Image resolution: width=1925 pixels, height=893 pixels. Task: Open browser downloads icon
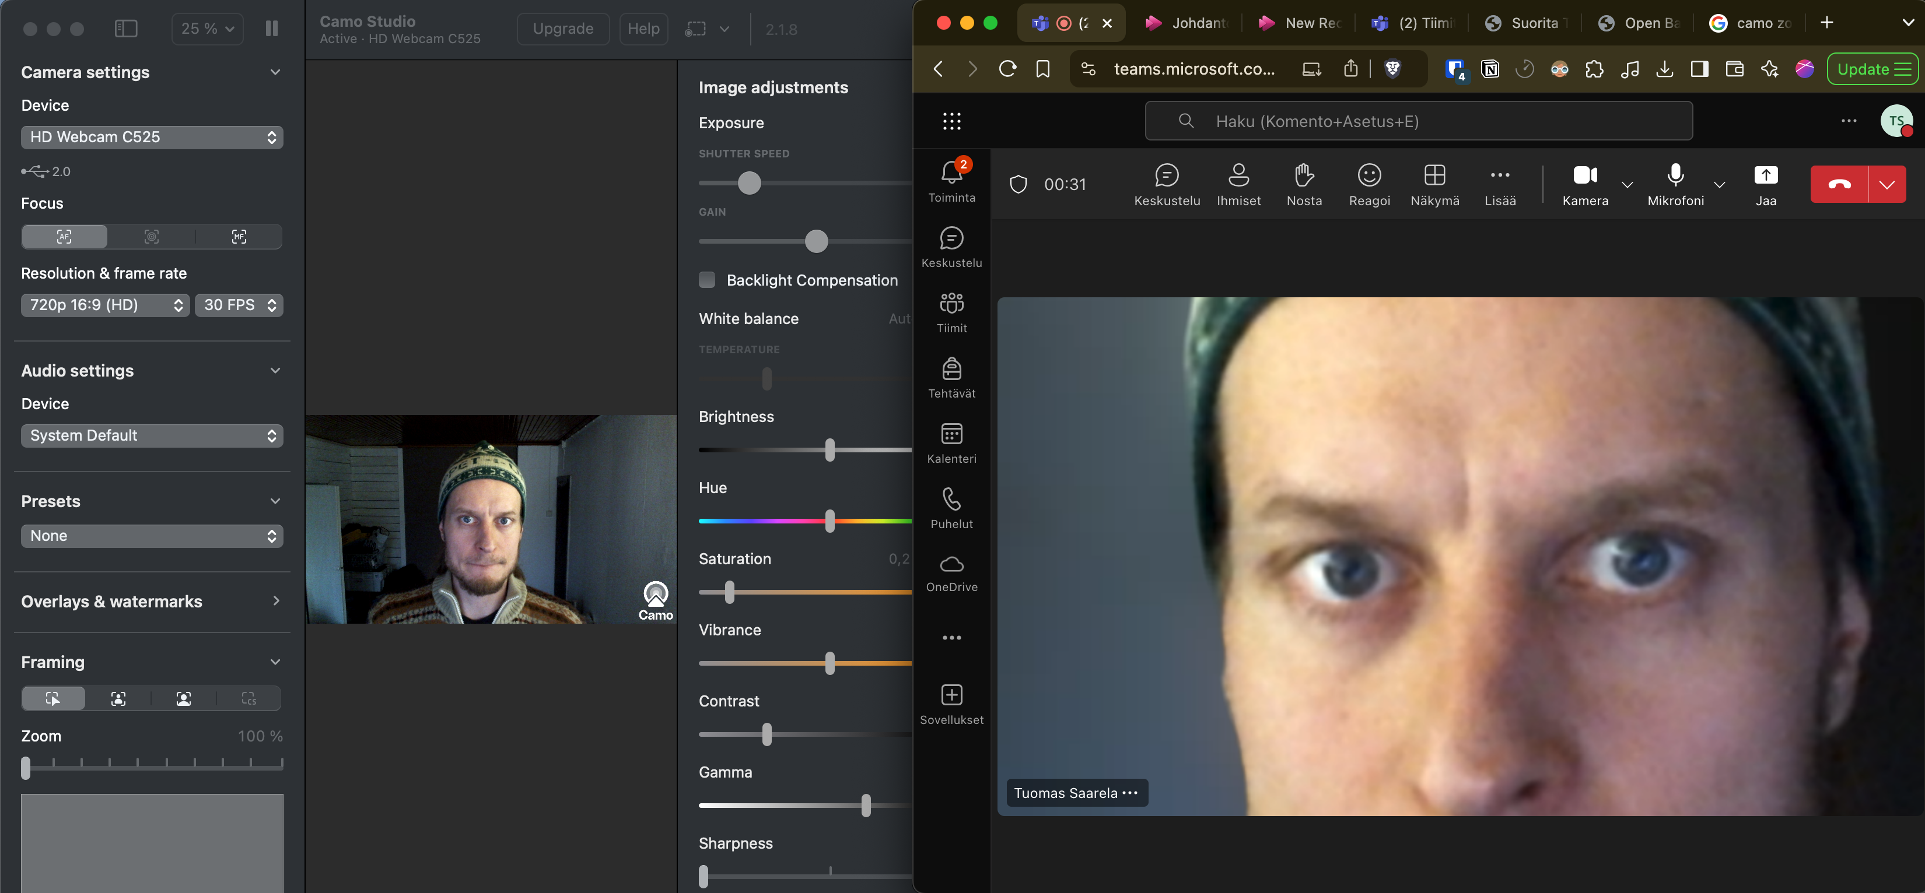1664,69
